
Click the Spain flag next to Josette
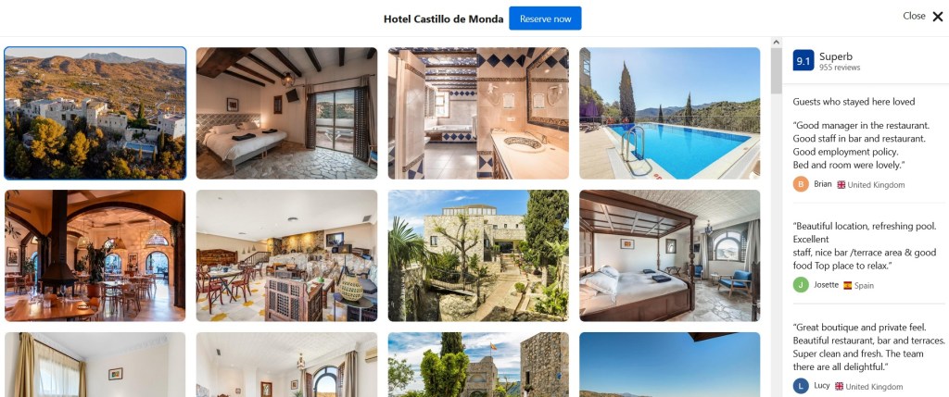(x=847, y=285)
